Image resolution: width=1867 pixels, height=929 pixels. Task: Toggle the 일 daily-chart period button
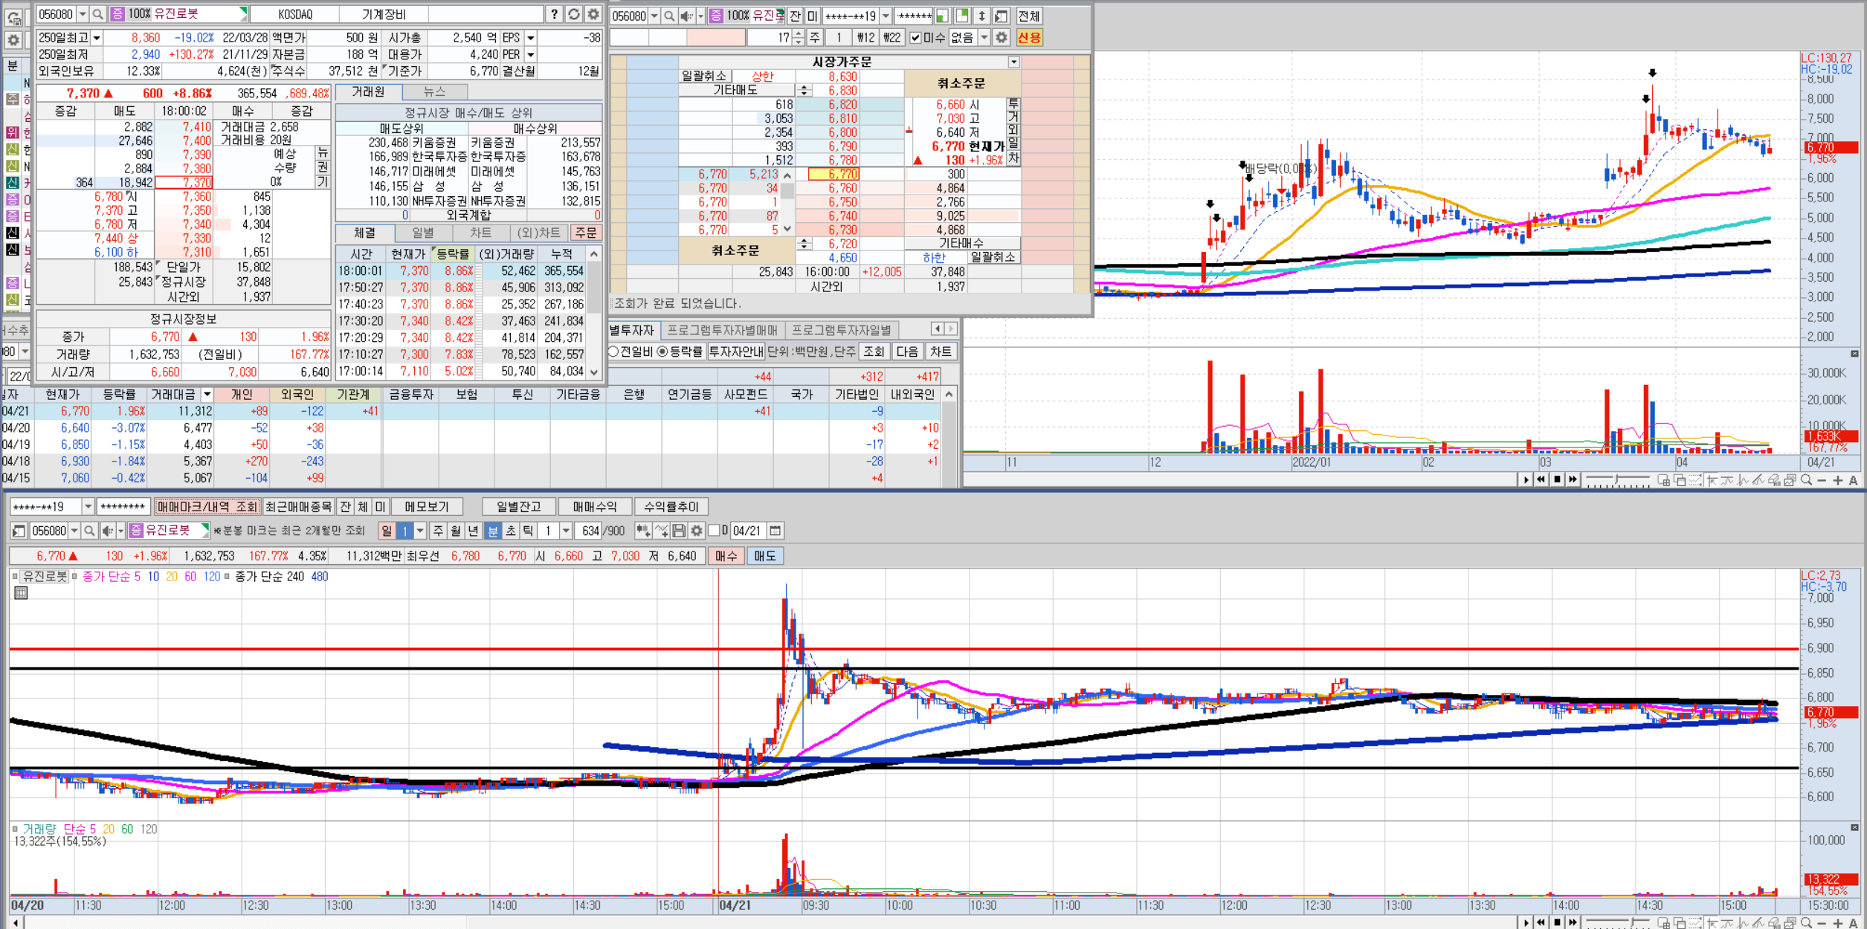pos(387,531)
